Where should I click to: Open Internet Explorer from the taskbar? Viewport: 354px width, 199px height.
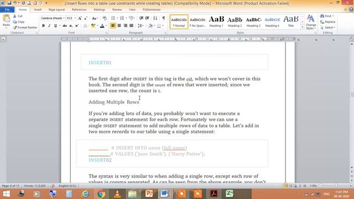tap(85, 194)
